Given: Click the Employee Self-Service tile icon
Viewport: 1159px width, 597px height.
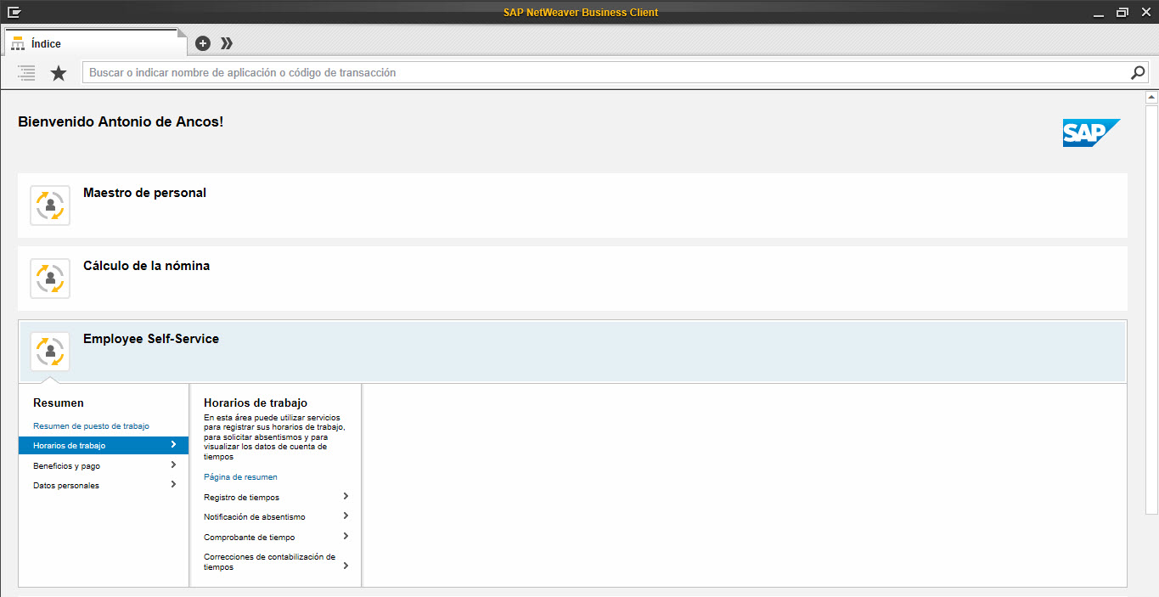Looking at the screenshot, I should point(49,351).
